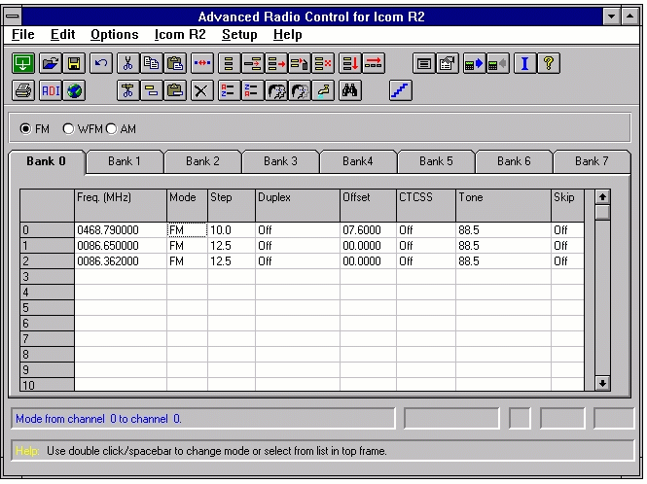Copy with the two-pages icon
The image size is (647, 484).
coord(152,63)
